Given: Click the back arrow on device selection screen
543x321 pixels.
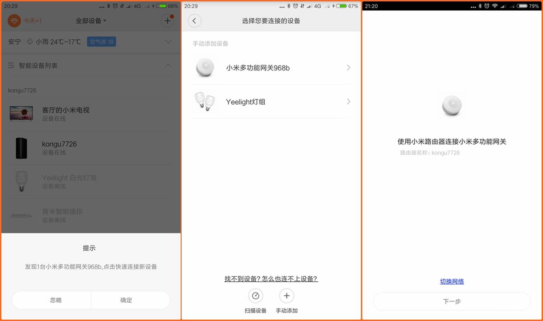Looking at the screenshot, I should tap(194, 21).
